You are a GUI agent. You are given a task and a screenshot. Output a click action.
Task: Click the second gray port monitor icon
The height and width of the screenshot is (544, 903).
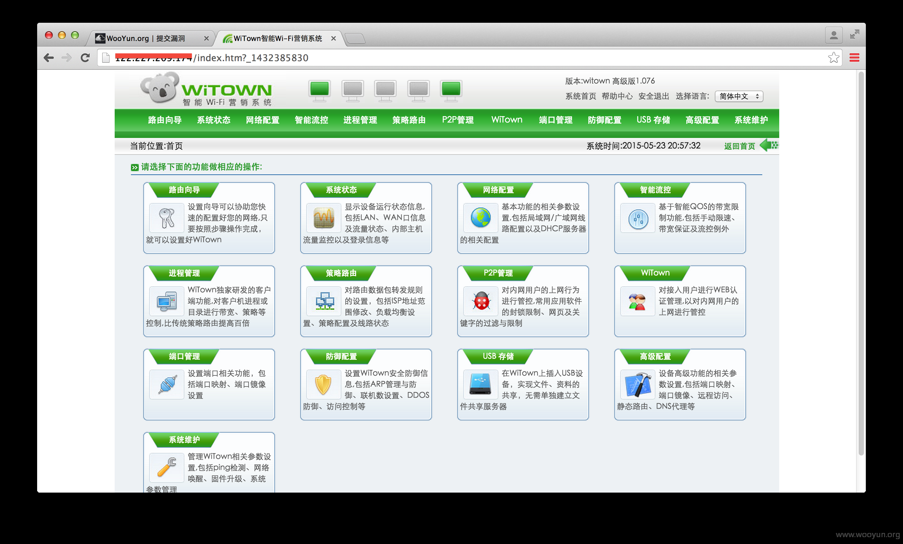pos(352,91)
